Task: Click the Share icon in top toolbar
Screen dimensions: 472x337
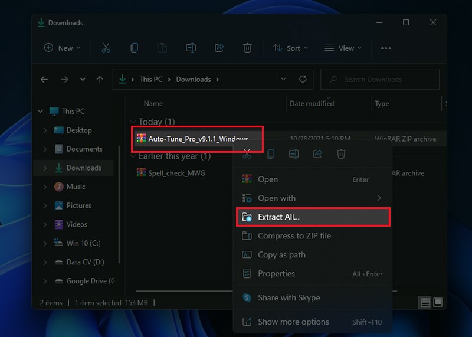Action: 219,48
